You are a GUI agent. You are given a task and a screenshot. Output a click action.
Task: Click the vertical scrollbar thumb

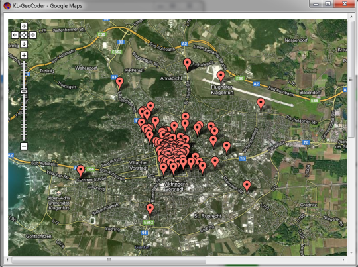click(x=351, y=79)
